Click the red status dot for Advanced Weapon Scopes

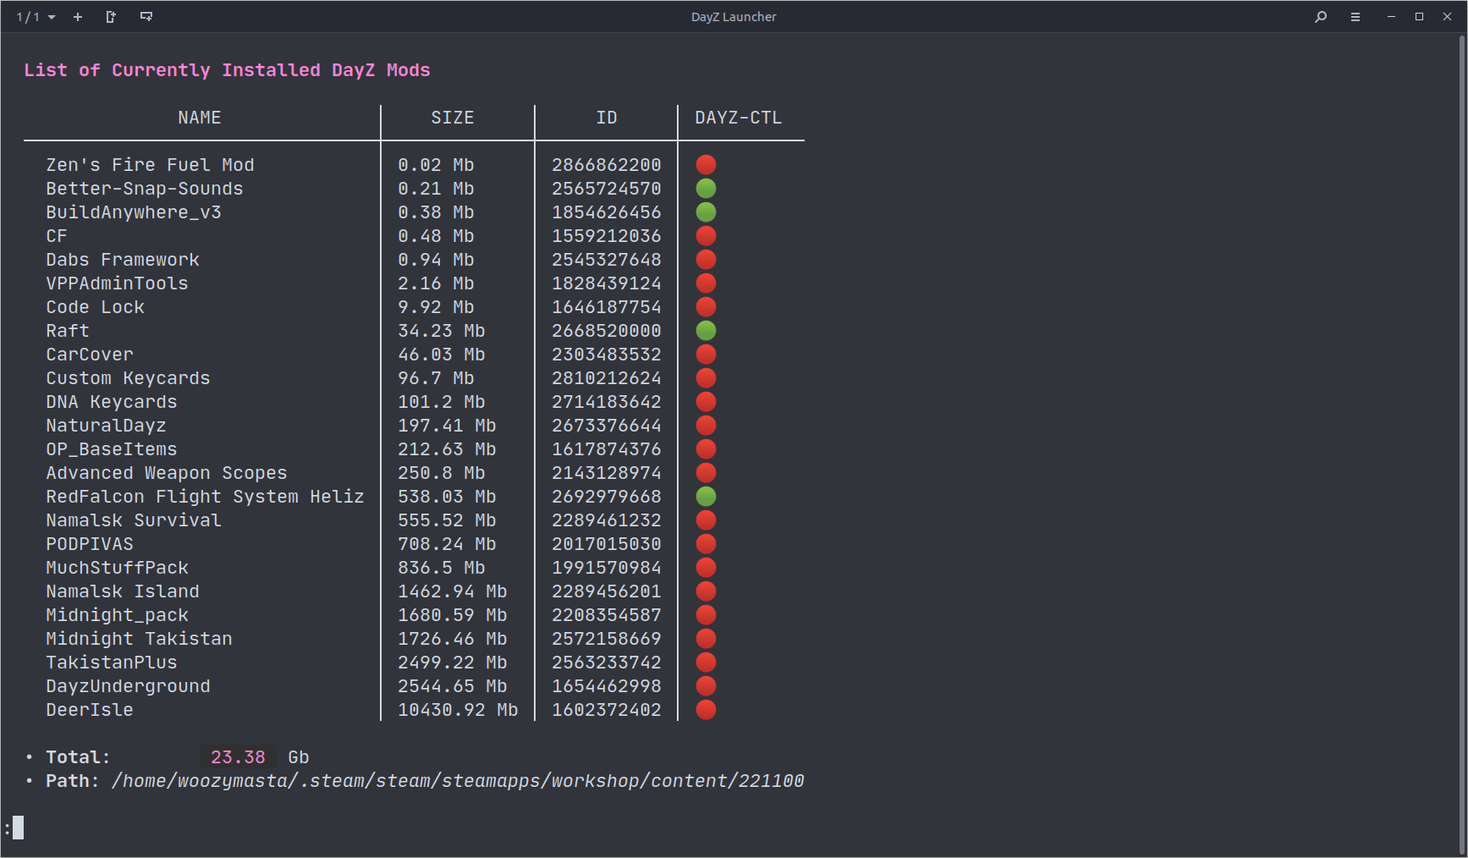(x=706, y=473)
